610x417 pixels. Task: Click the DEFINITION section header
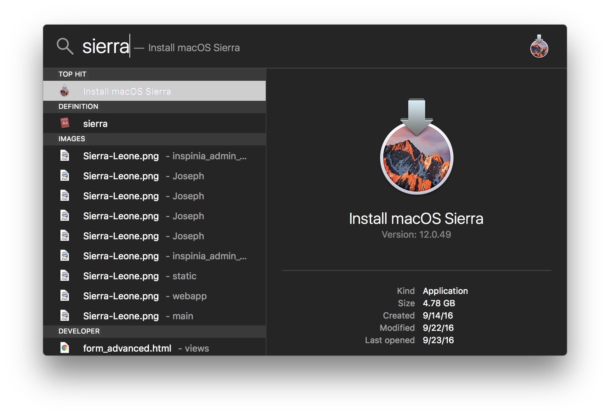click(x=154, y=107)
